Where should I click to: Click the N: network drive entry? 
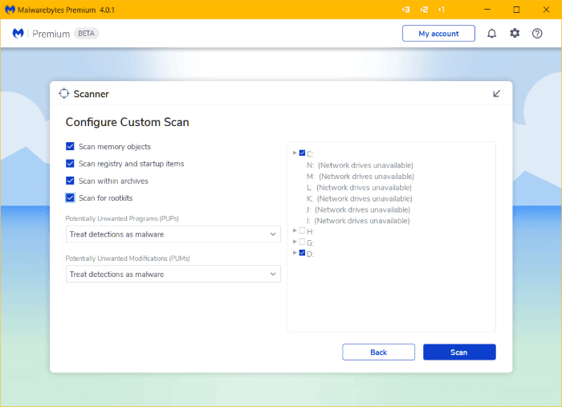[x=360, y=165]
